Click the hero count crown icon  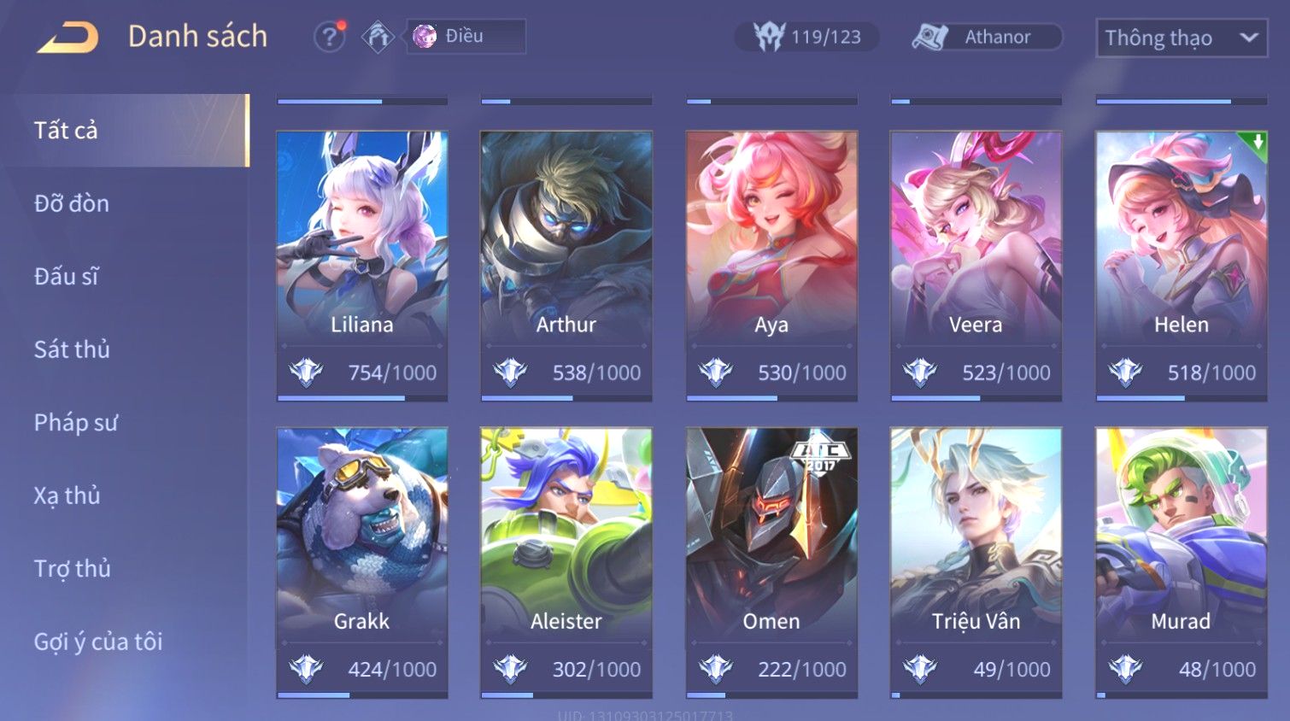(x=769, y=37)
